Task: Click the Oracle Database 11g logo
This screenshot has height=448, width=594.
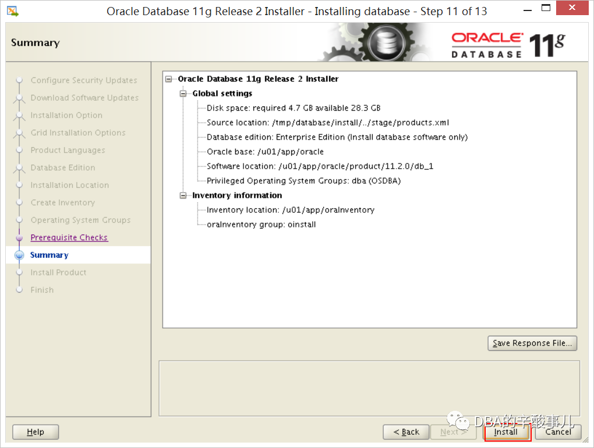Action: (508, 45)
